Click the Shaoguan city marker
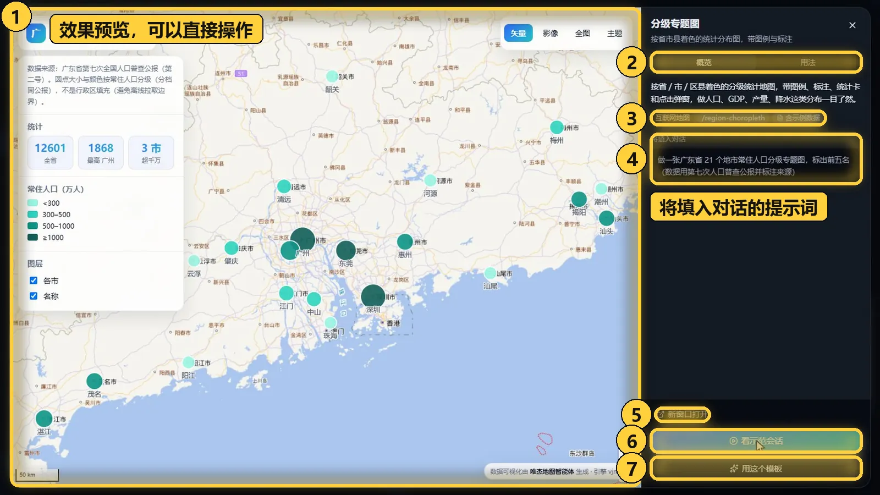This screenshot has height=495, width=880. click(332, 76)
